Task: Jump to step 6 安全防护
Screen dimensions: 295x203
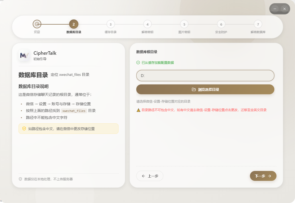Action: tap(221, 24)
